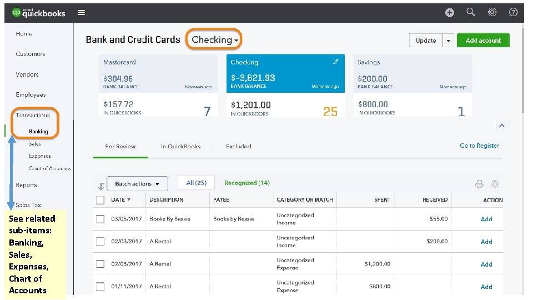Screen dimensions: 533x300
Task: Click the PAYEE column header
Action: [x=221, y=199]
